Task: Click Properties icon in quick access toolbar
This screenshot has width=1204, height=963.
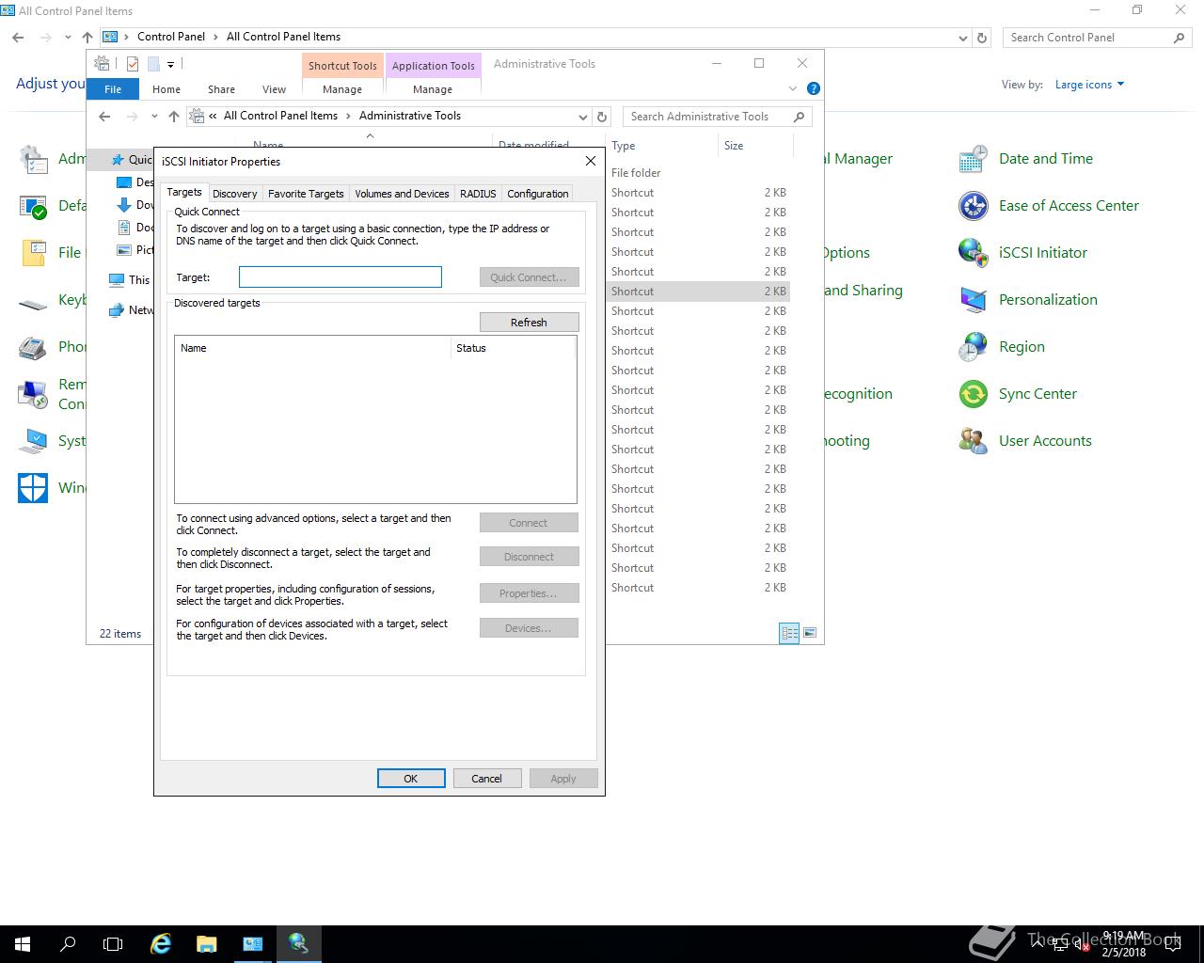Action: pos(133,64)
